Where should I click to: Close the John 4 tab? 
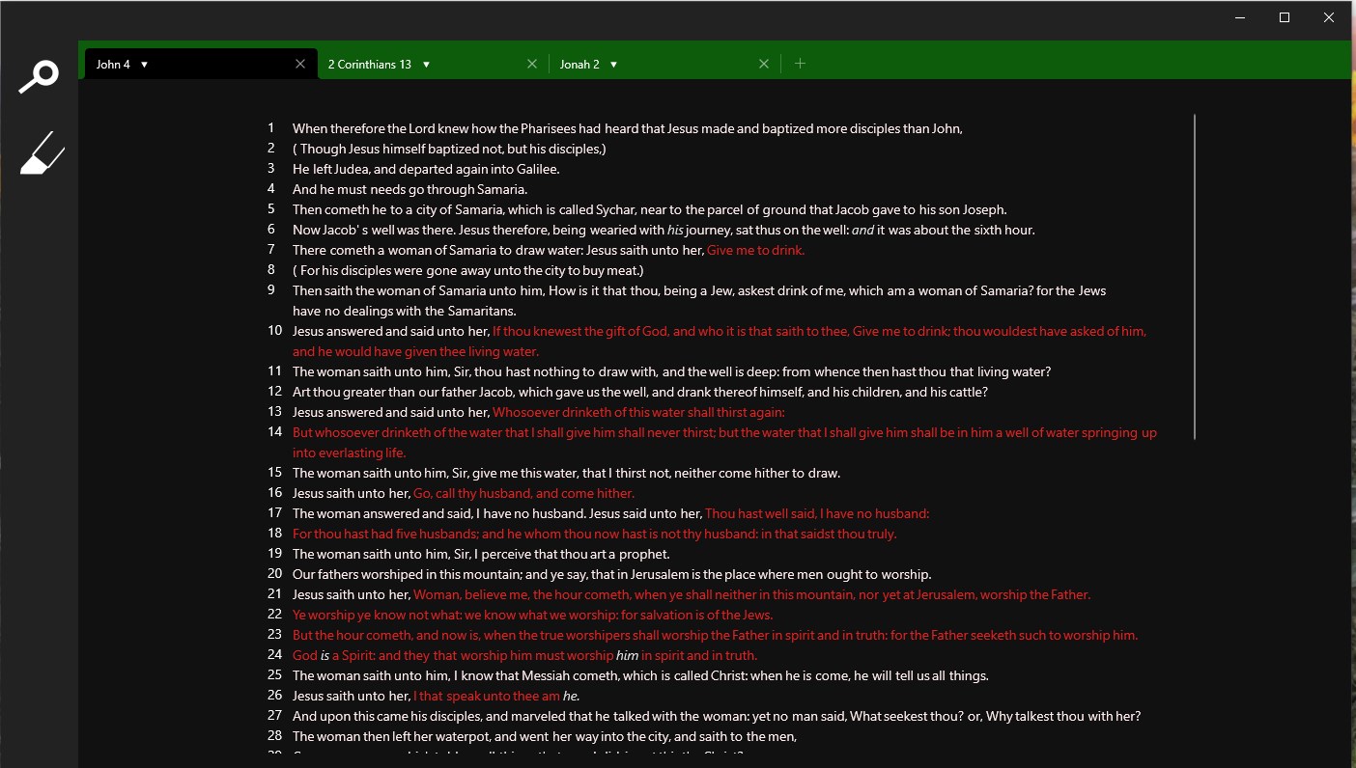[299, 63]
